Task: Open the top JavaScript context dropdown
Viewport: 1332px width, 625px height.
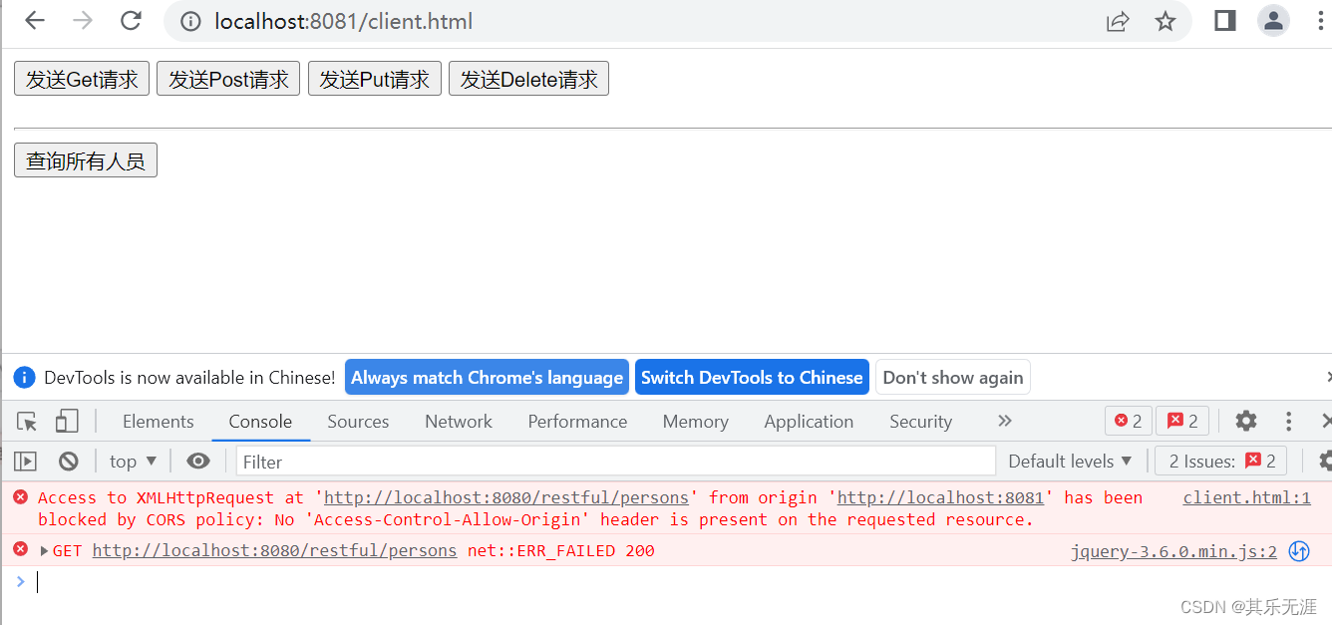Action: 134,461
